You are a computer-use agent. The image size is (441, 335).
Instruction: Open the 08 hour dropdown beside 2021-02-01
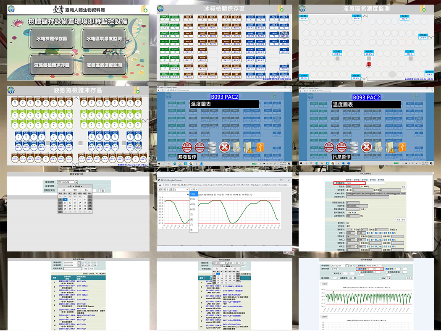click(352, 266)
